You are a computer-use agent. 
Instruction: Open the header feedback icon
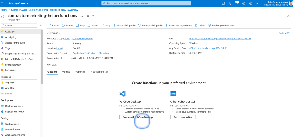pos(258,3)
